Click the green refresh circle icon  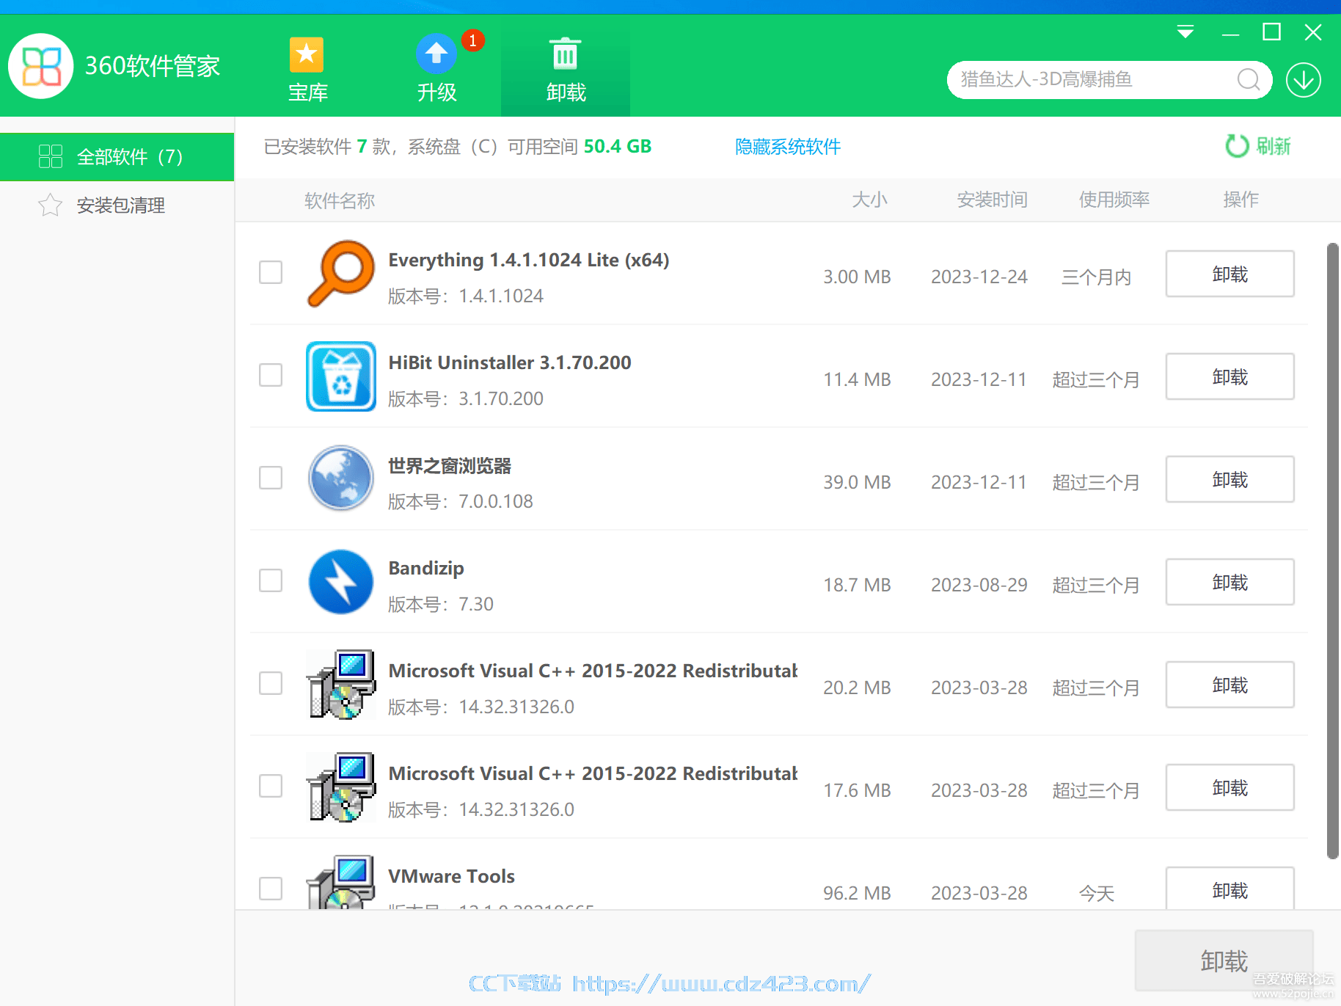pos(1237,146)
